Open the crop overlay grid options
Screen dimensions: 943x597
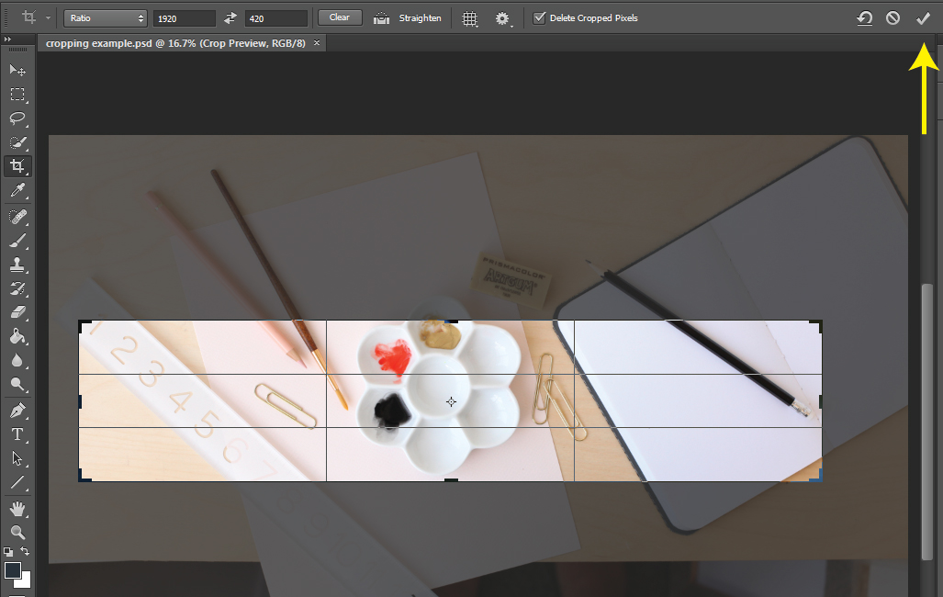pos(469,18)
